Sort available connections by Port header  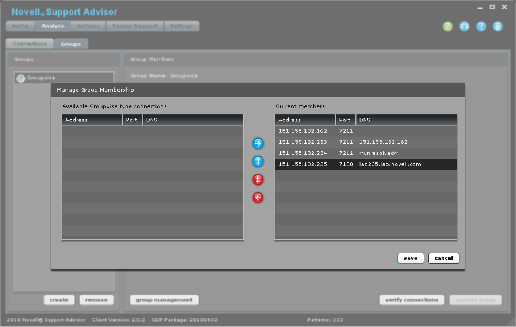pos(133,120)
